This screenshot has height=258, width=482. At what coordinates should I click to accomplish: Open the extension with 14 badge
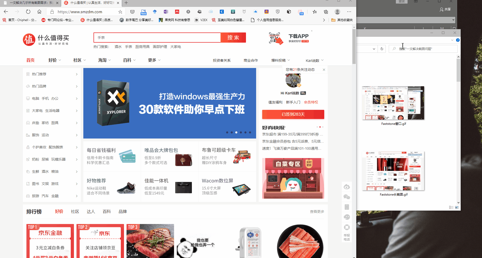(301, 12)
